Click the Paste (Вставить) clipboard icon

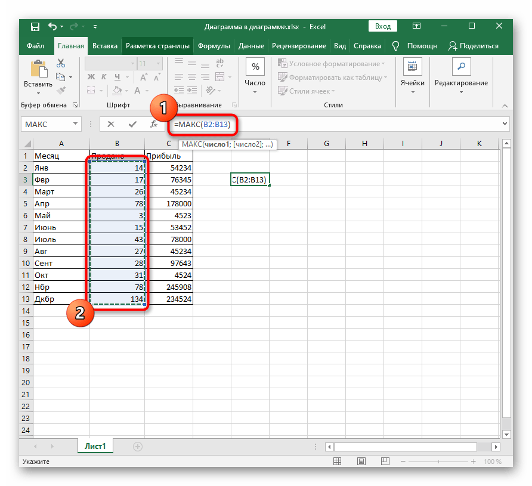[38, 70]
